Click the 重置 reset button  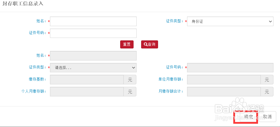point(127,44)
